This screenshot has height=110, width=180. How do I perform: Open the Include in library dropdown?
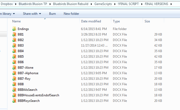coord(8,14)
